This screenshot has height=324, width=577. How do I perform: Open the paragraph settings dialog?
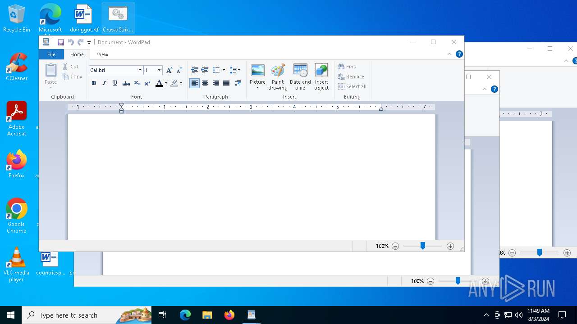[x=238, y=83]
